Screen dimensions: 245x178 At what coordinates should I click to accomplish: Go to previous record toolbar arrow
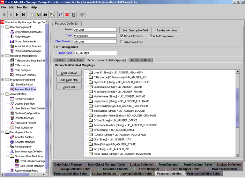coord(11,15)
